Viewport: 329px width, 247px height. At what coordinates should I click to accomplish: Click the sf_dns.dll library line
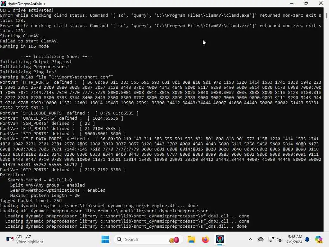coord(126,226)
